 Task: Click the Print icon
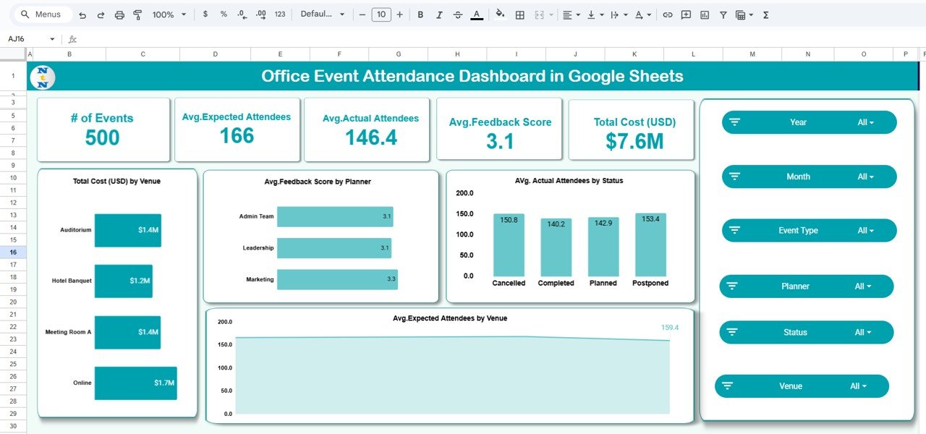click(119, 14)
